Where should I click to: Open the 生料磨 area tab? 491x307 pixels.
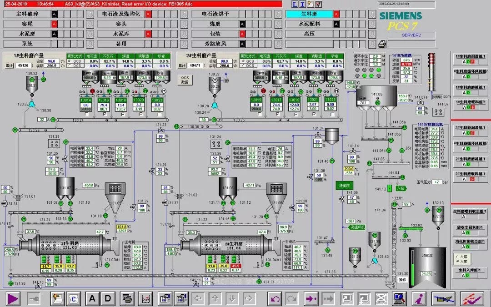(x=308, y=14)
